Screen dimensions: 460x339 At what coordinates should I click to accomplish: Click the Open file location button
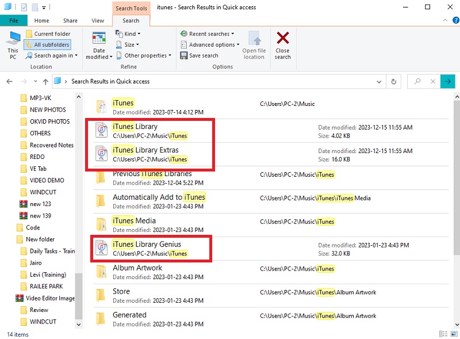click(x=254, y=45)
